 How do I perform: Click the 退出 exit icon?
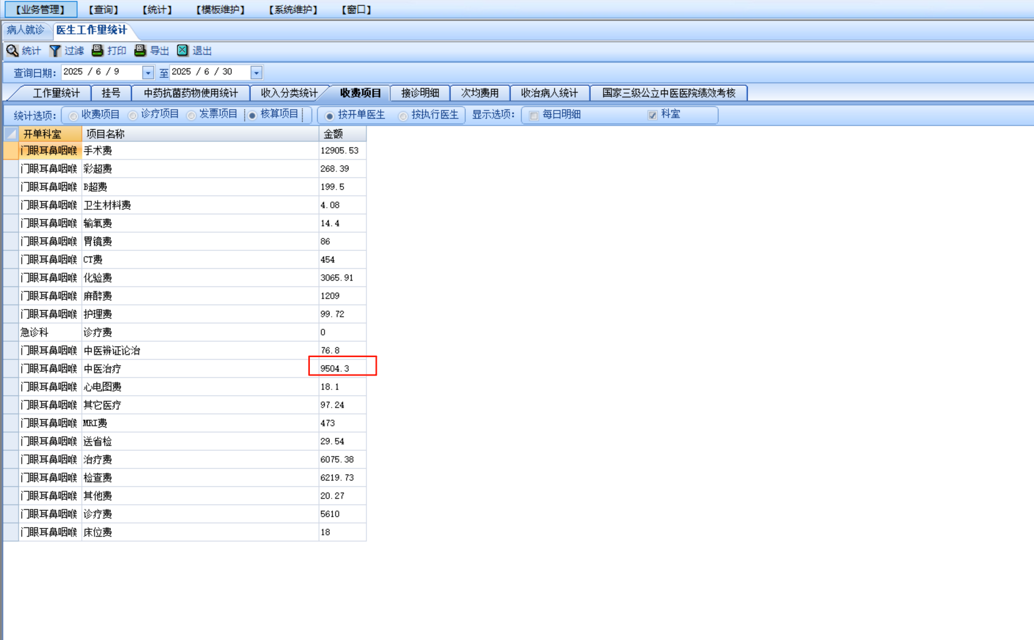(x=182, y=51)
